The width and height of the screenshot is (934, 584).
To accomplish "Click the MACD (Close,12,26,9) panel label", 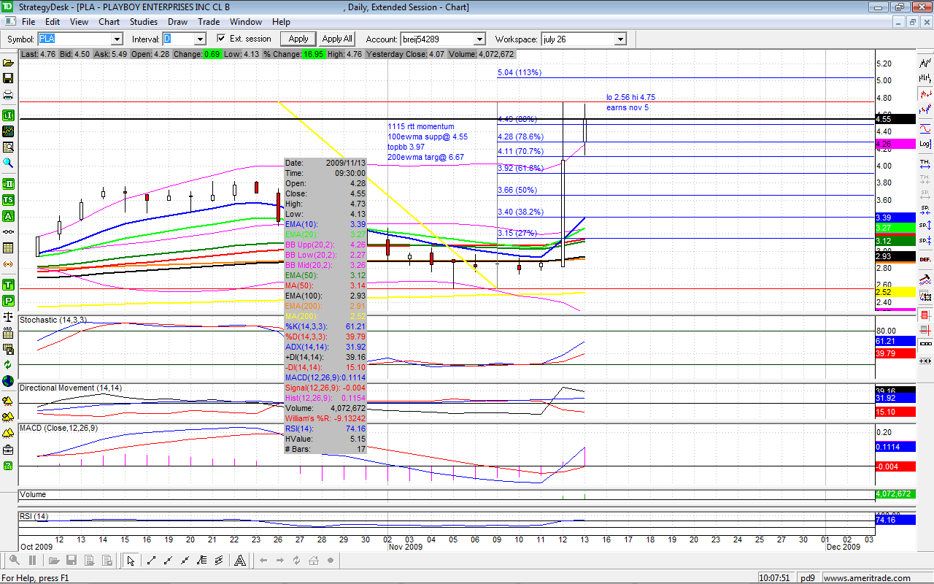I will point(58,427).
